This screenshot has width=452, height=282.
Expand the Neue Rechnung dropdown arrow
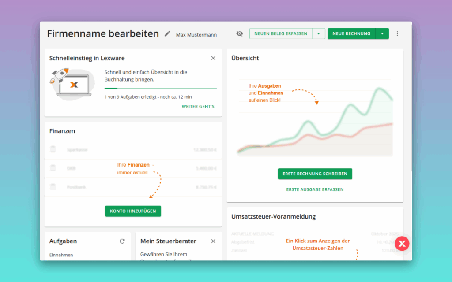point(382,33)
